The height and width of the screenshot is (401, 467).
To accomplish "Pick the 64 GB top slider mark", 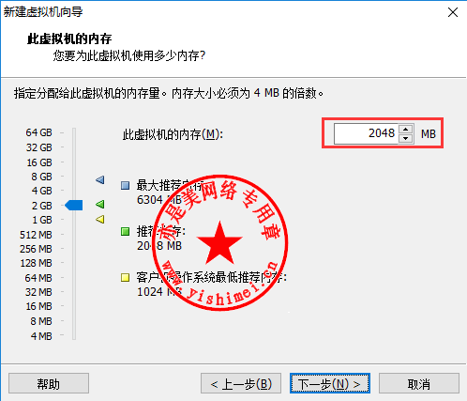I will tap(74, 132).
